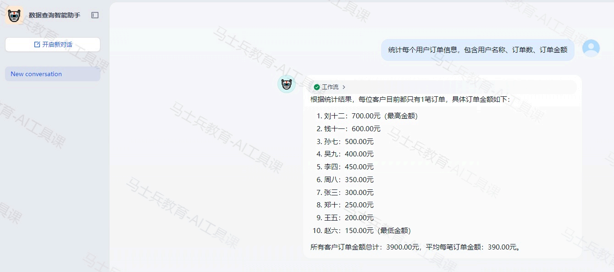This screenshot has height=272, width=614.
Task: Click the 数据查询智能助手 title
Action: (x=55, y=15)
